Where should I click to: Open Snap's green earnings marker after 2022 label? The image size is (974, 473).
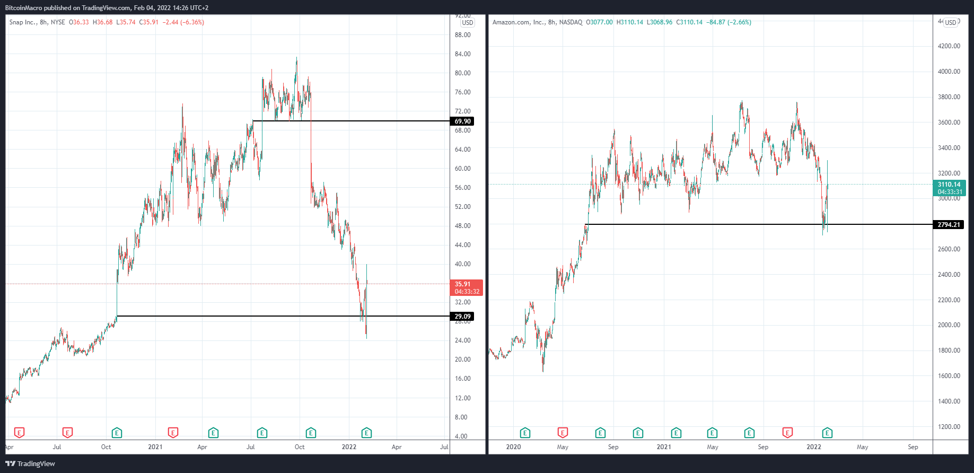[366, 433]
